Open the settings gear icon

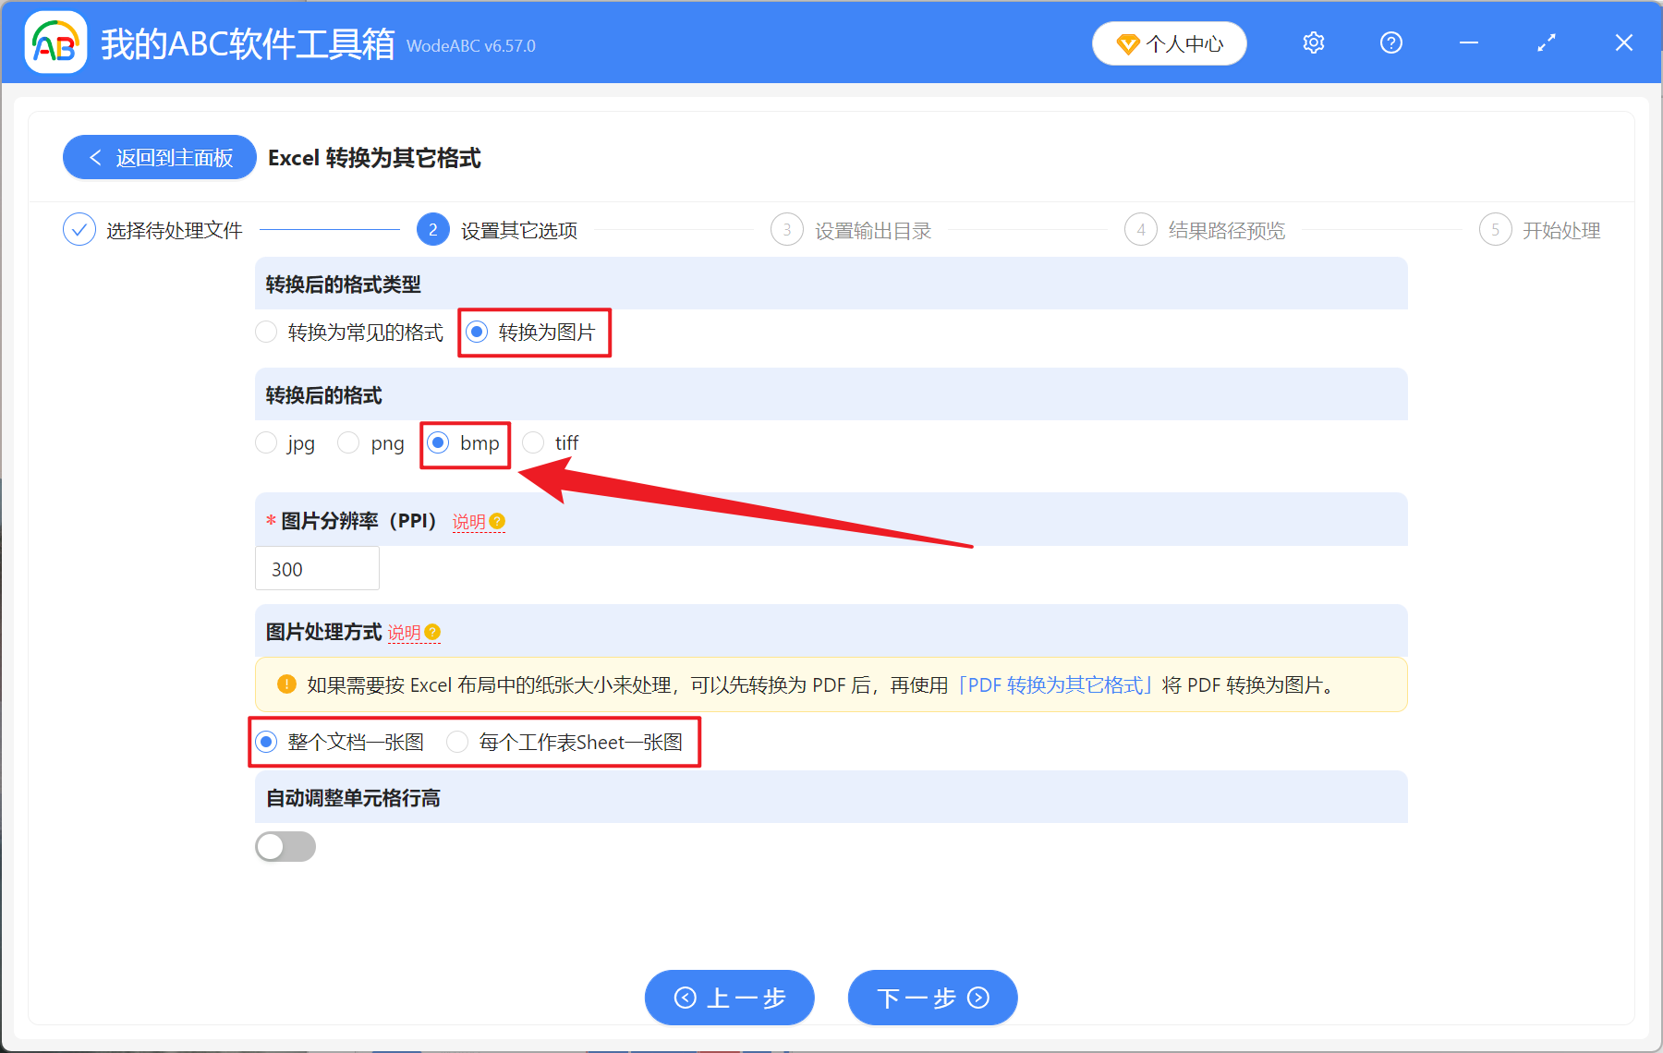[1313, 42]
